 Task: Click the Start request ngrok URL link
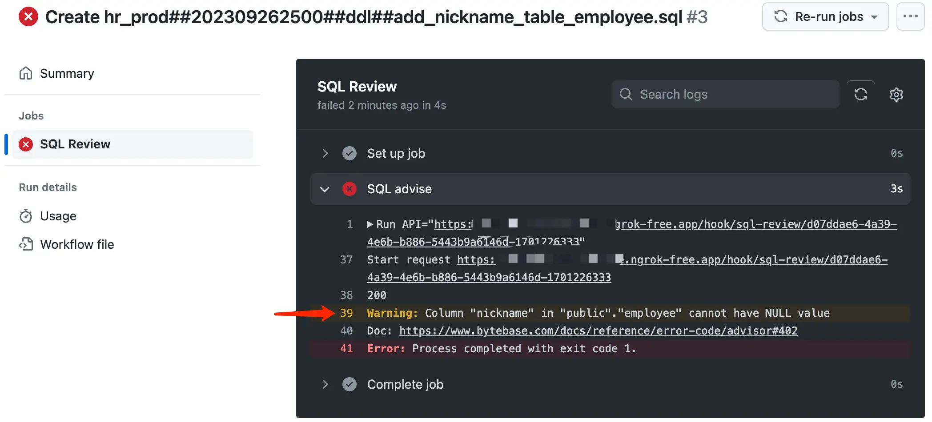(628, 269)
